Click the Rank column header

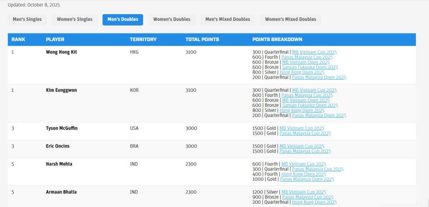tap(18, 39)
